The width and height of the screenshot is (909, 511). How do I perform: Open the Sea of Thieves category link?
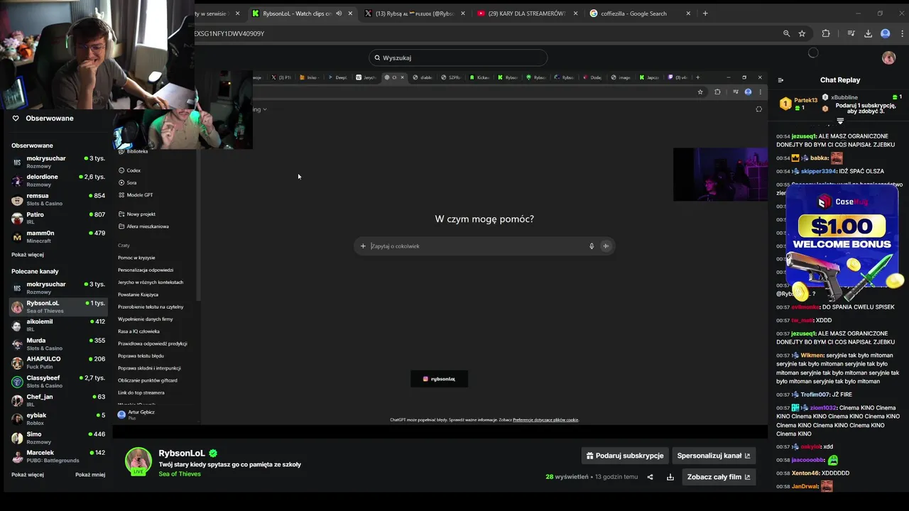point(180,473)
